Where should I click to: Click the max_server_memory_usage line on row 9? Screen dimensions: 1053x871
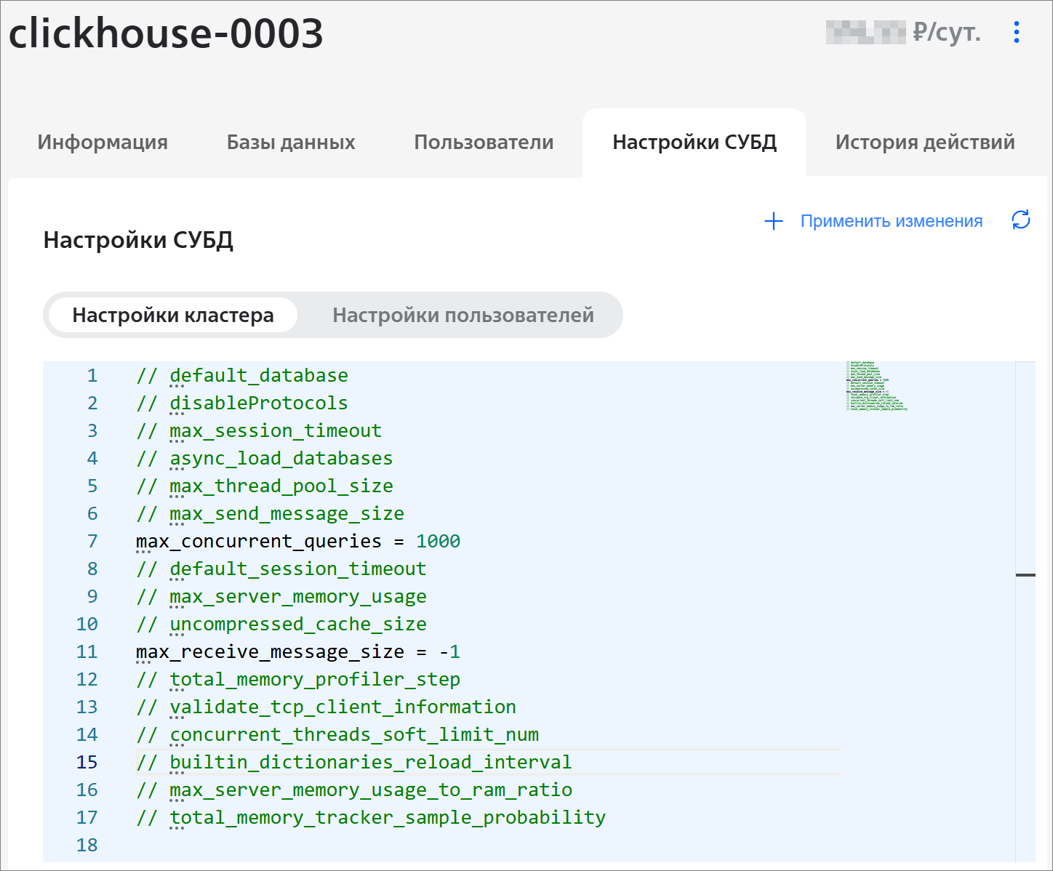coord(281,597)
